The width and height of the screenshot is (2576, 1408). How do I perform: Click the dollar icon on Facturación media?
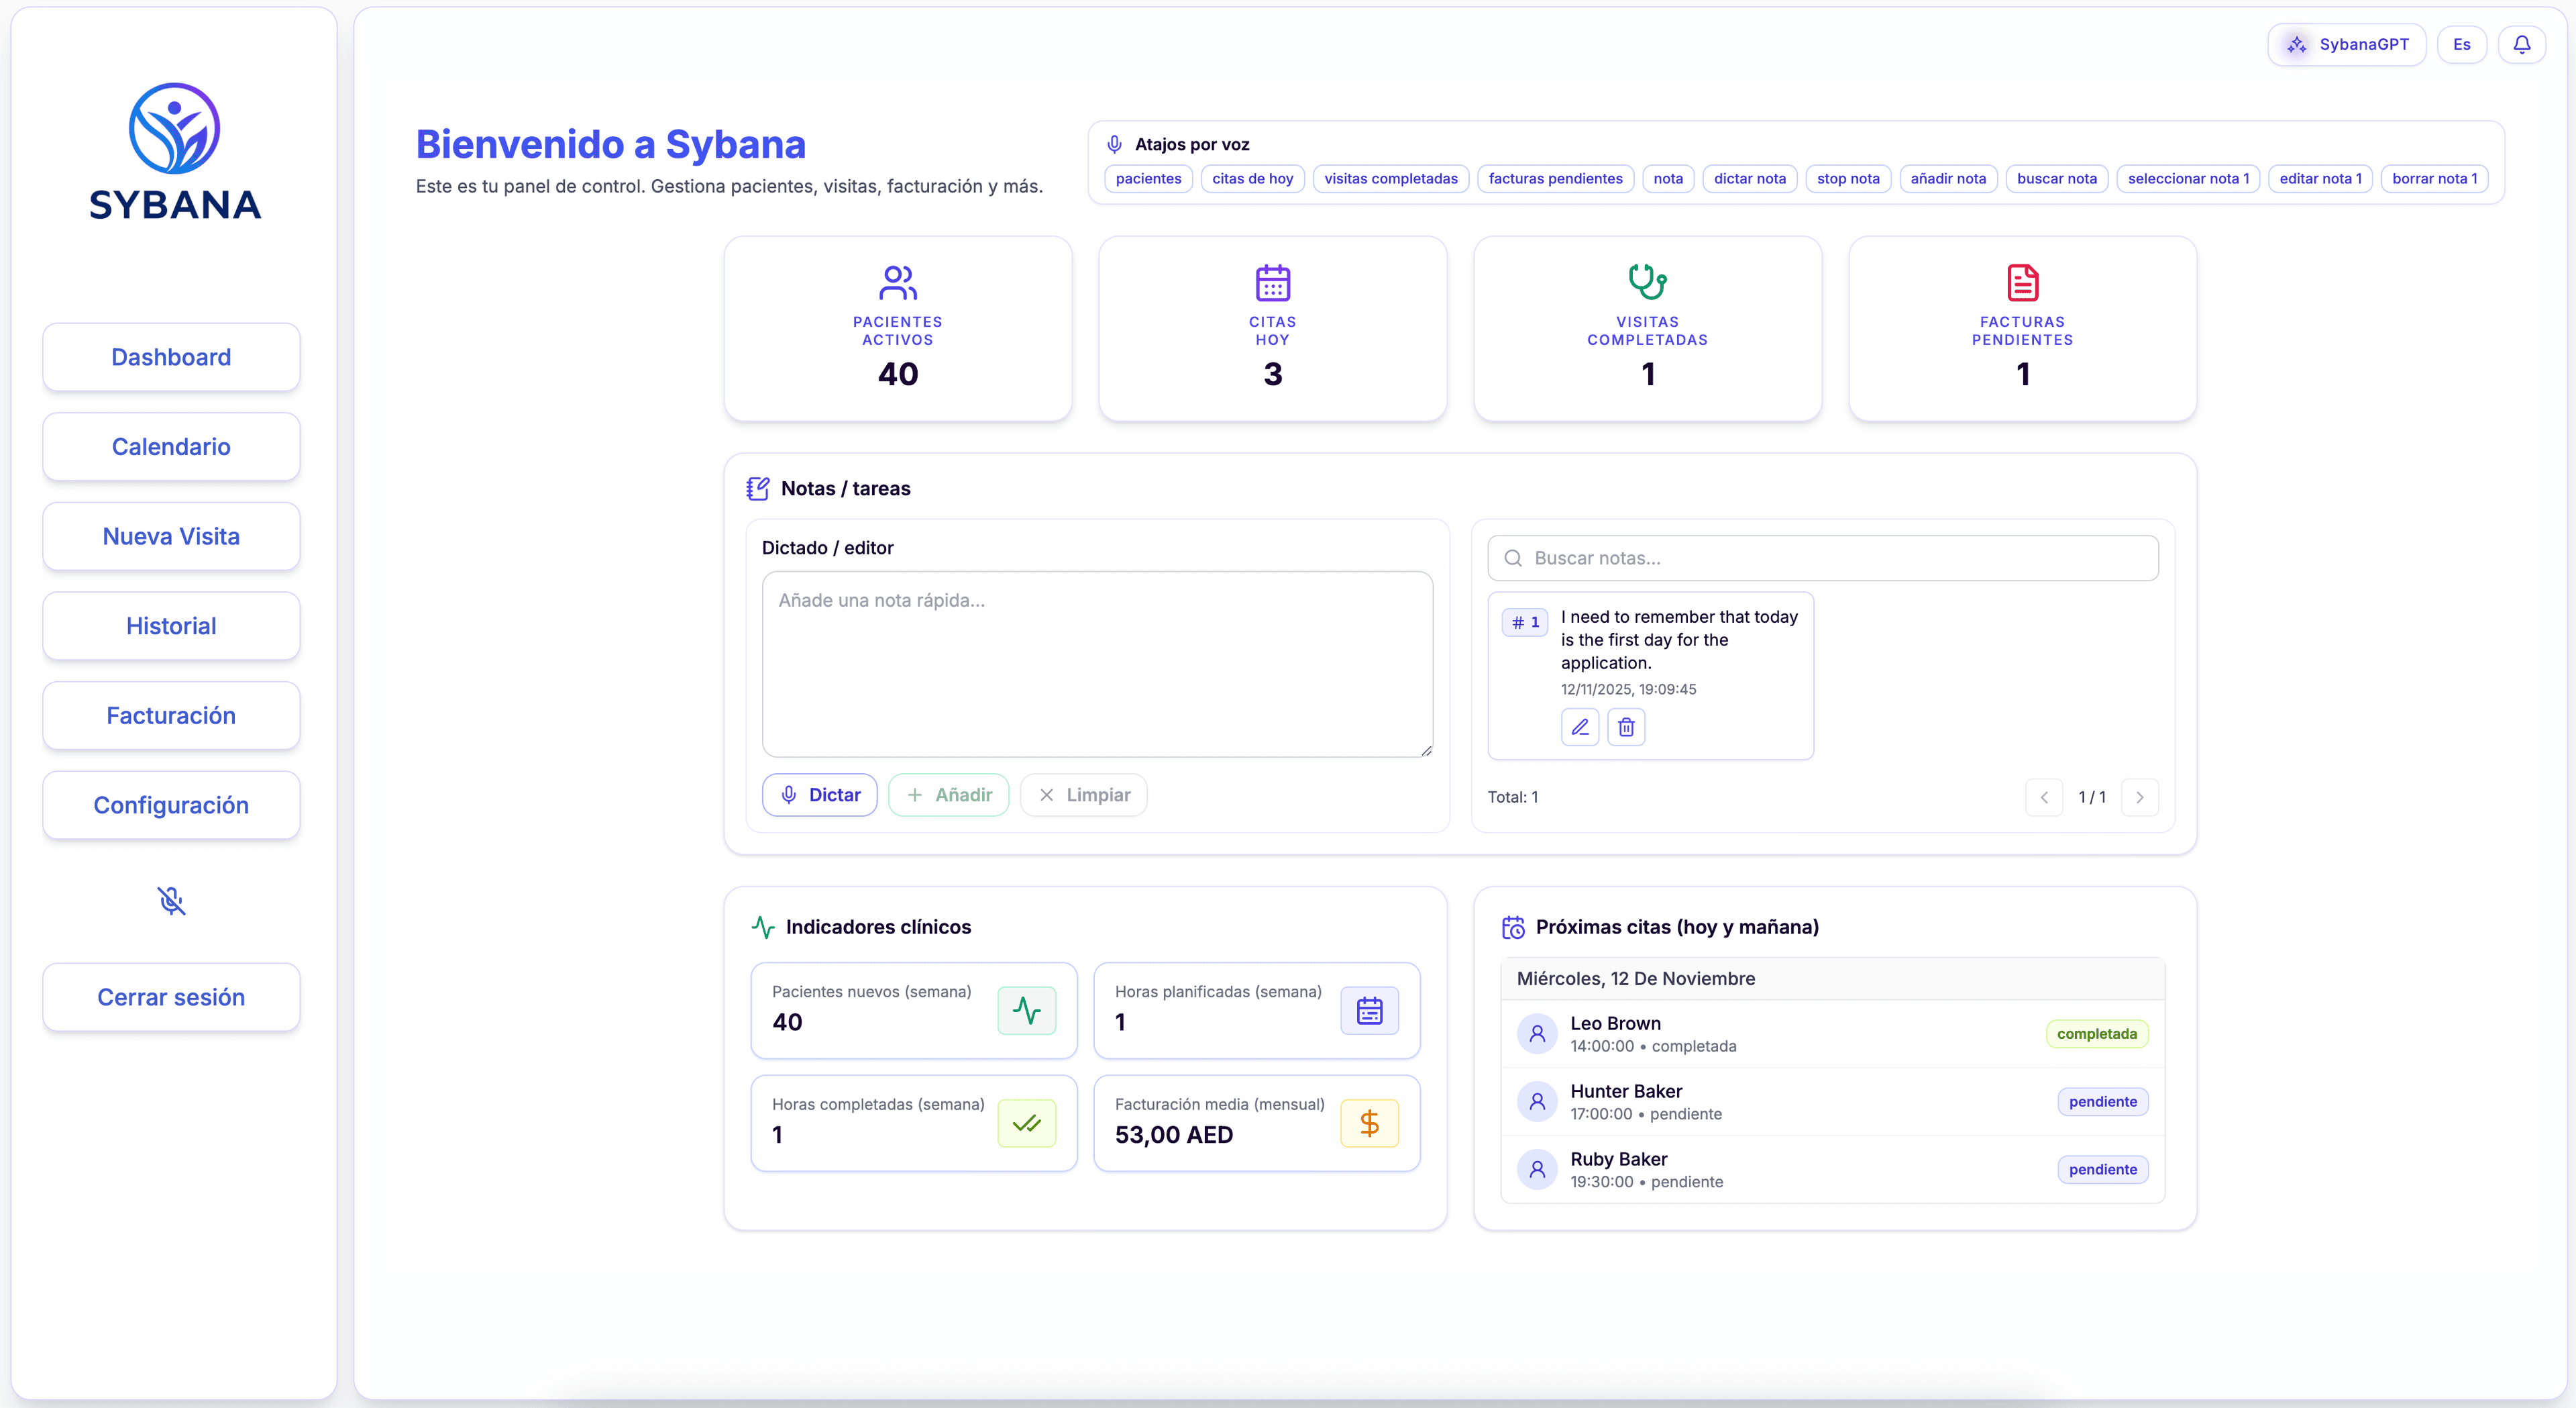tap(1369, 1123)
